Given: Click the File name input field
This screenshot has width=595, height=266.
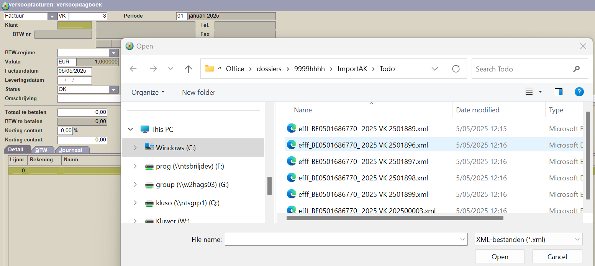Looking at the screenshot, I should (343, 240).
